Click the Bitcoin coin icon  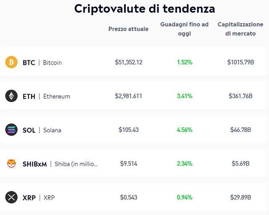11,62
